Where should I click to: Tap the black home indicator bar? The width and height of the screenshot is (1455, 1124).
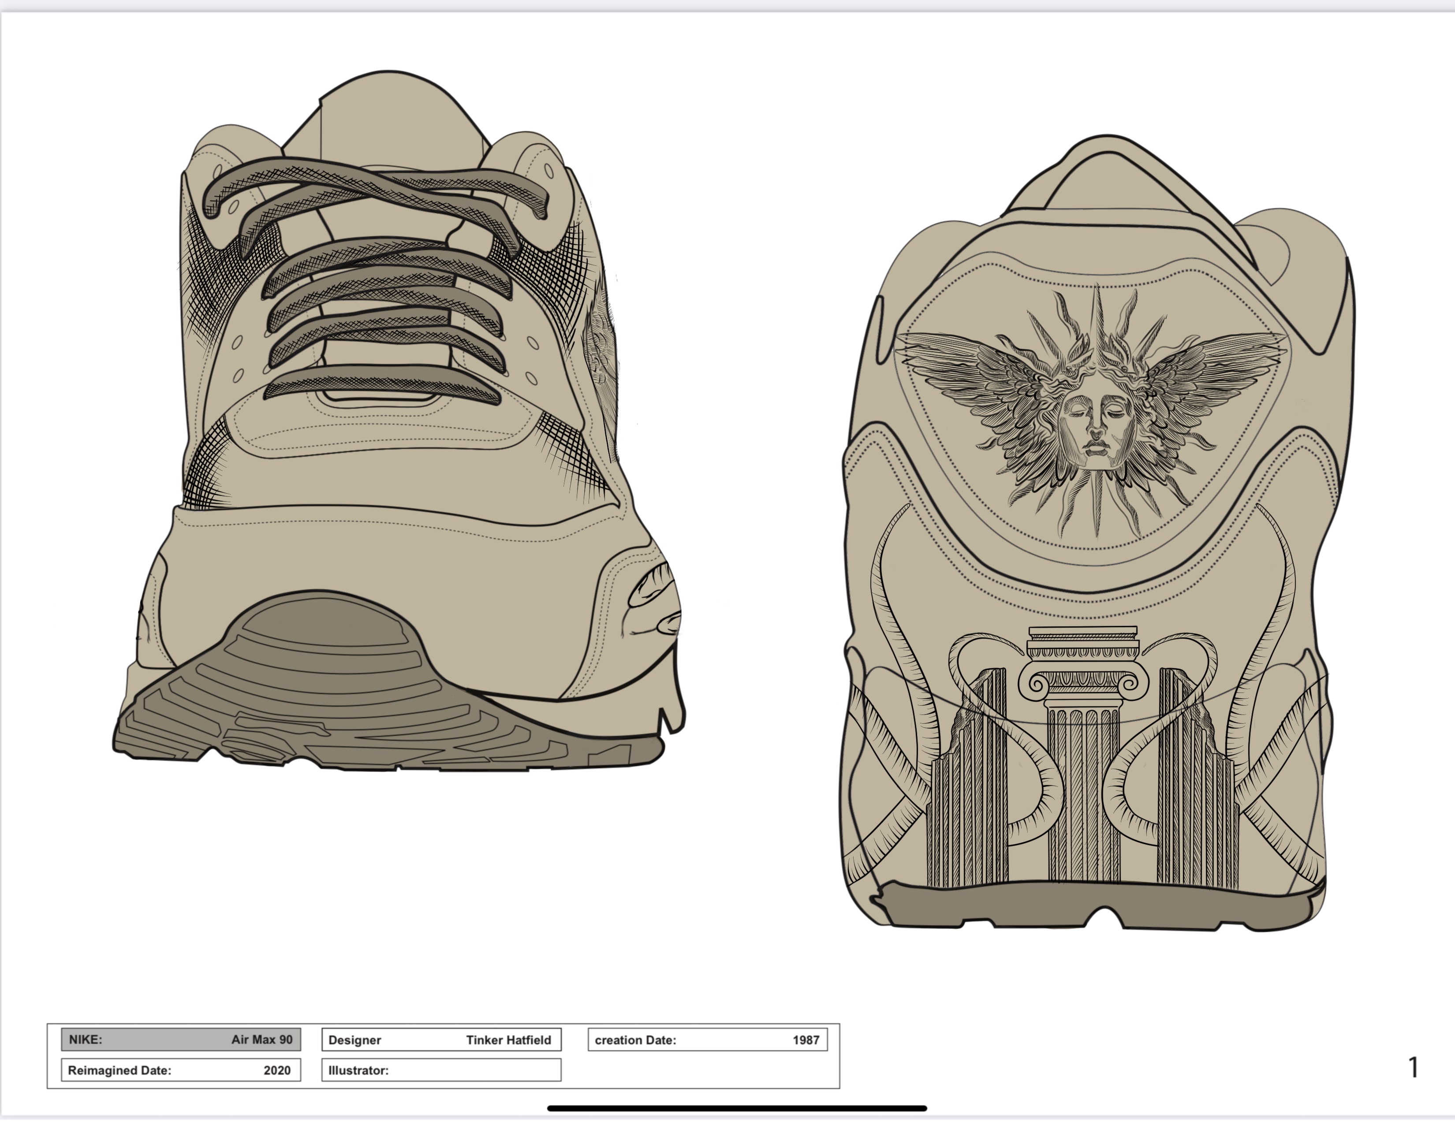point(737,1108)
